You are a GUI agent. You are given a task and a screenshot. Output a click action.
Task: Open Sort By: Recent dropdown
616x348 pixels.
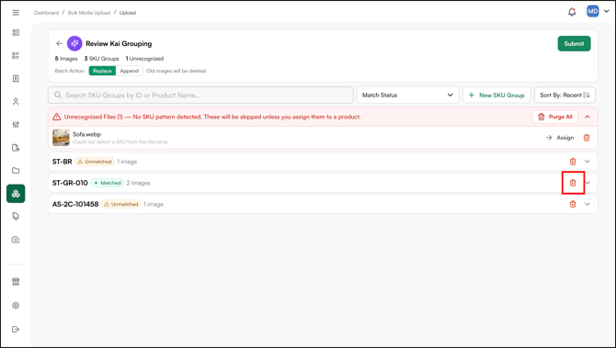tap(565, 95)
